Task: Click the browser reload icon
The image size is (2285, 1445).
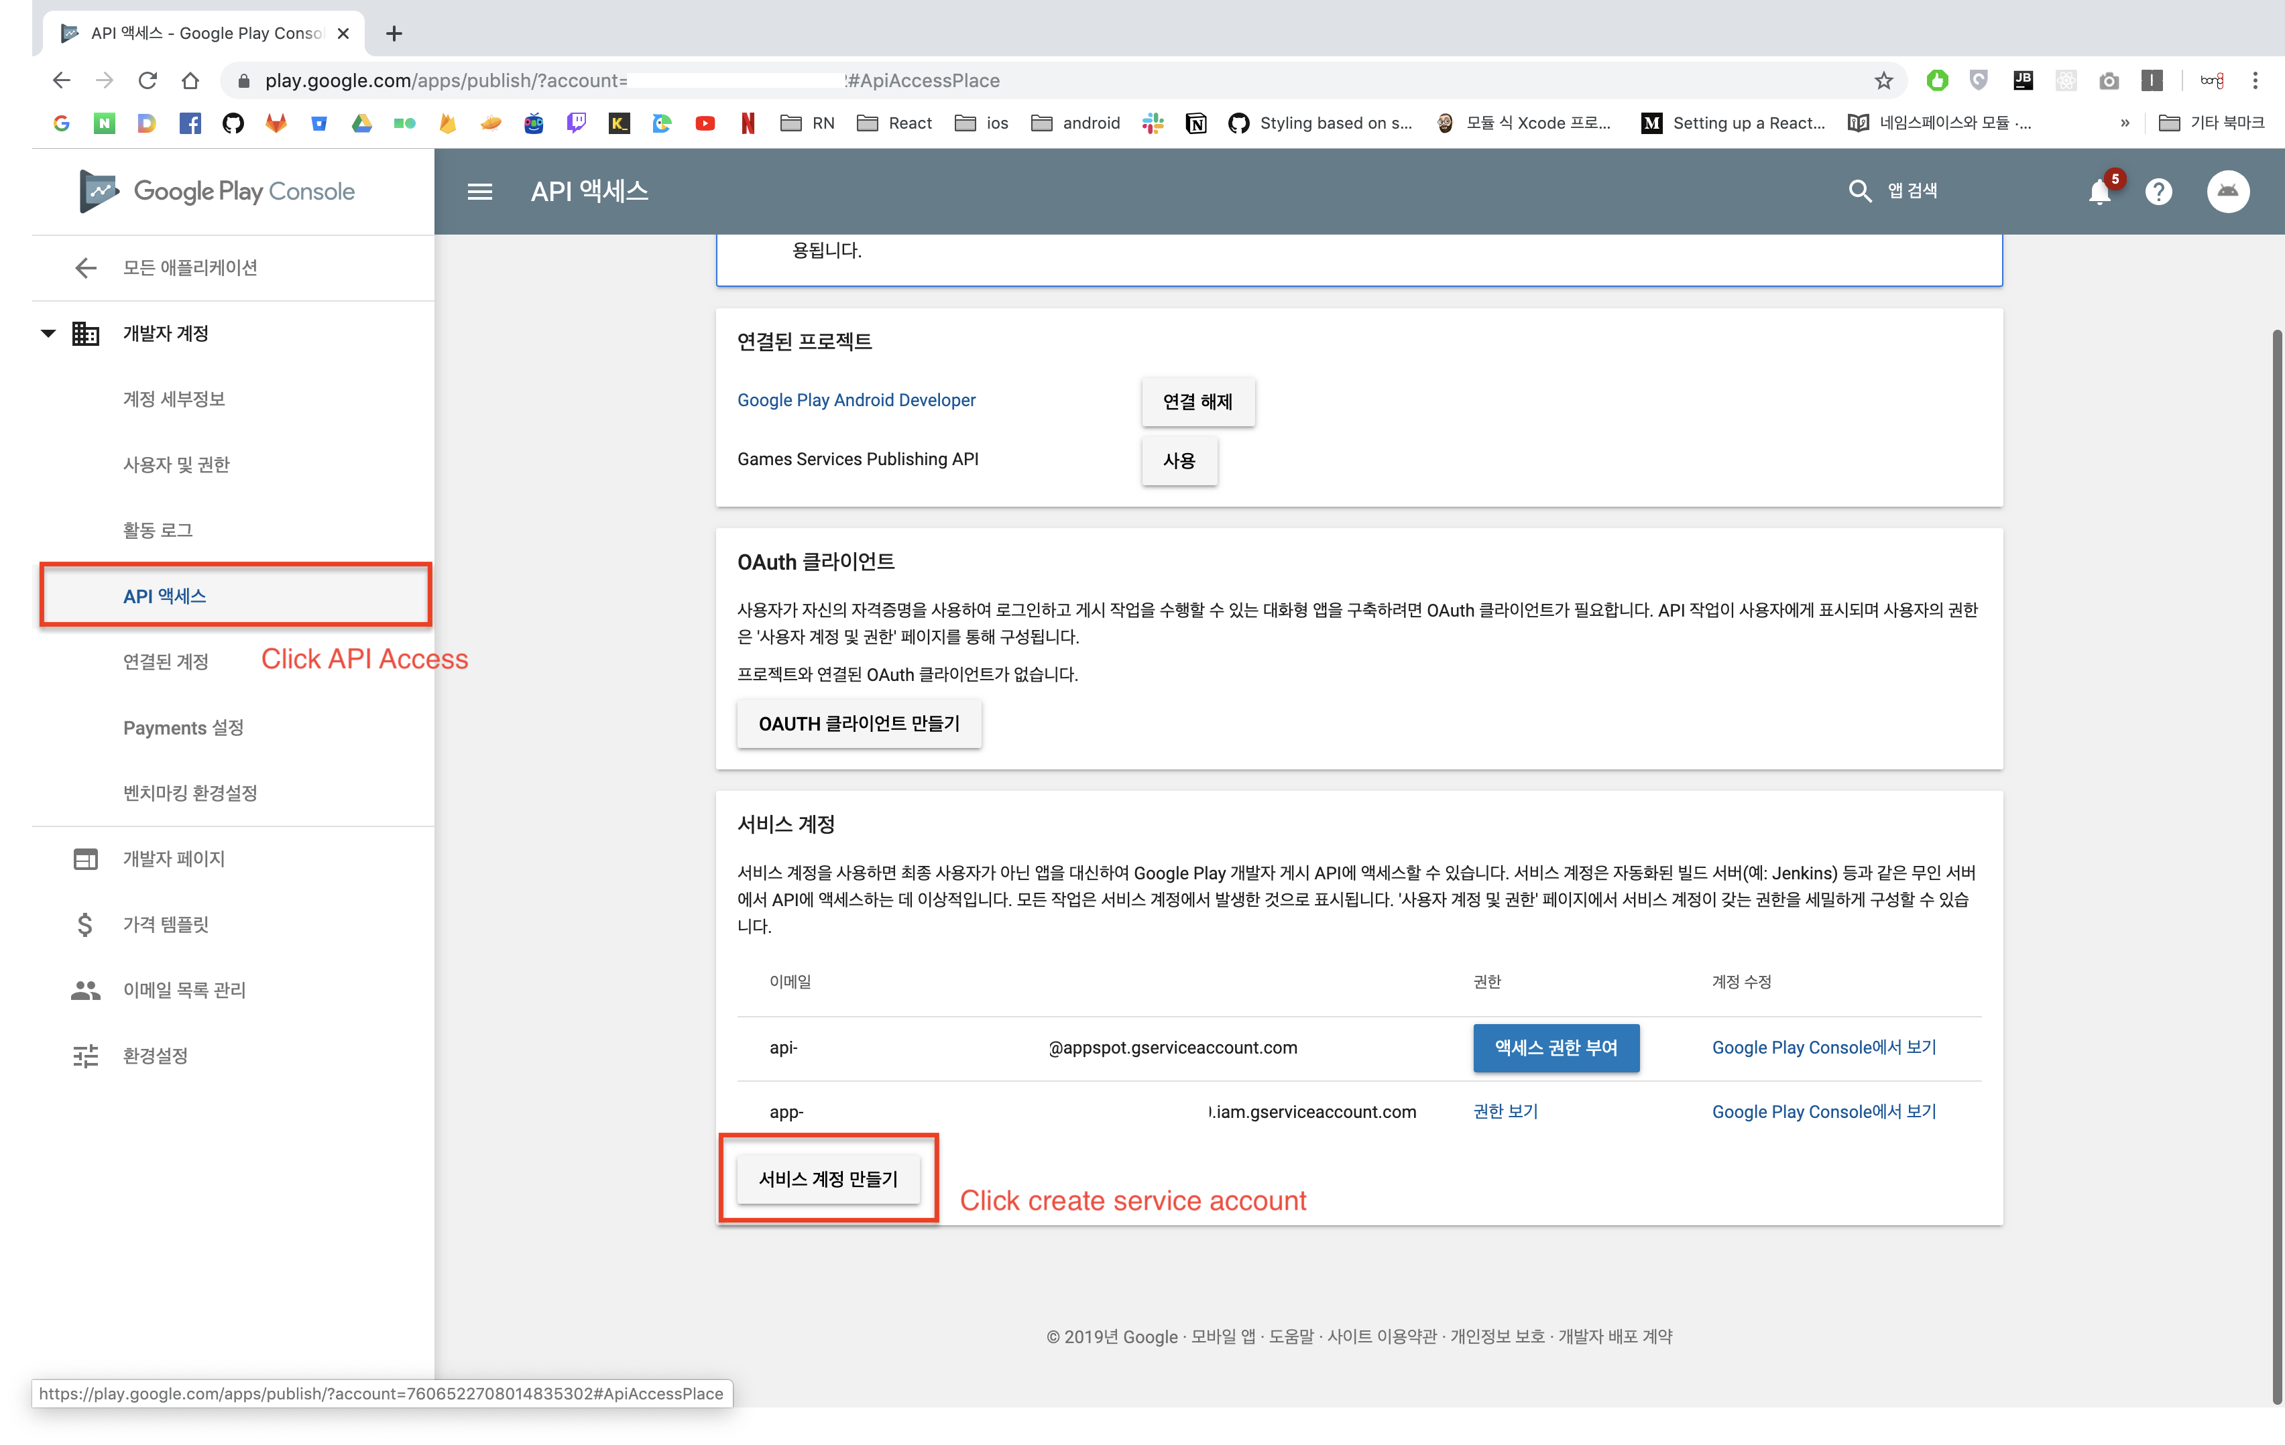Action: pyautogui.click(x=147, y=80)
